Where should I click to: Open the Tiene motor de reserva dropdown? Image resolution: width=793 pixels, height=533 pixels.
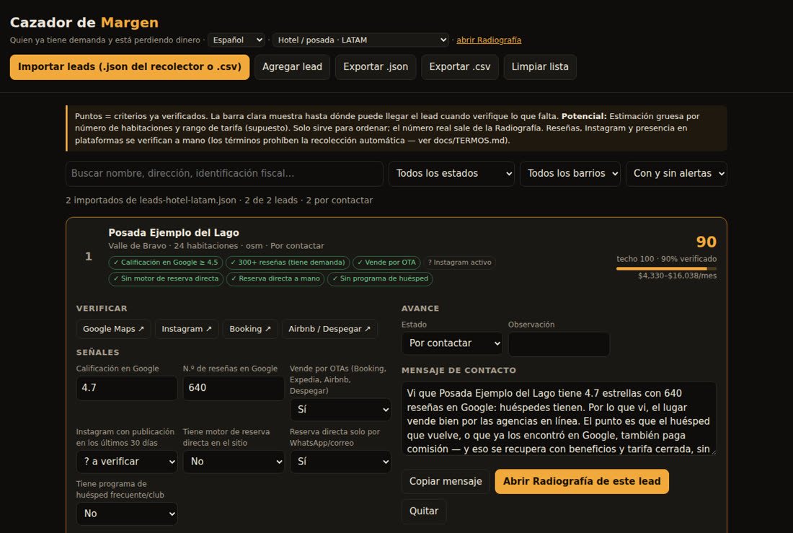(234, 462)
